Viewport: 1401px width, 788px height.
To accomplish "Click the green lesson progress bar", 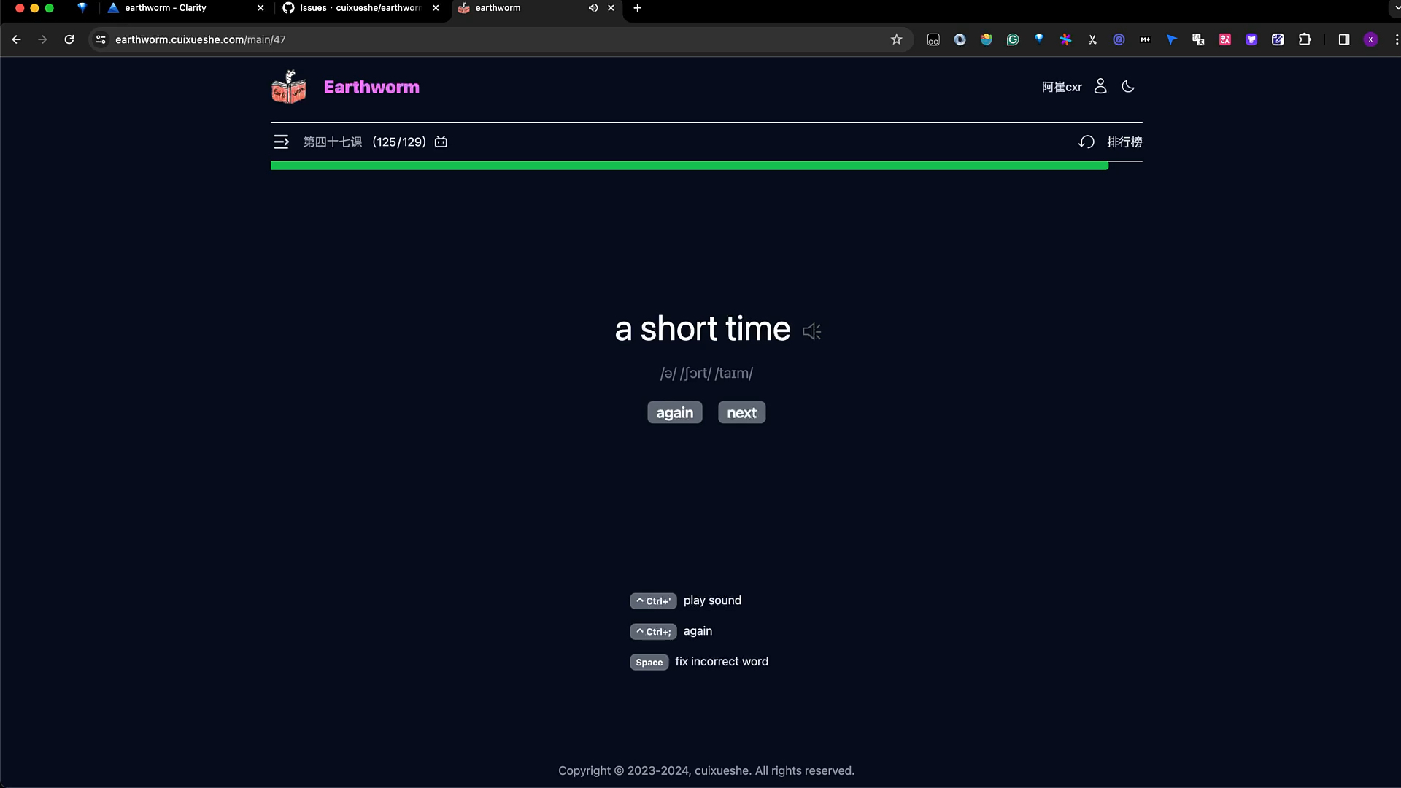I will [x=689, y=166].
